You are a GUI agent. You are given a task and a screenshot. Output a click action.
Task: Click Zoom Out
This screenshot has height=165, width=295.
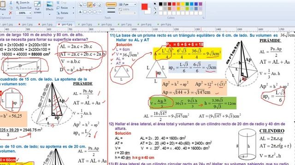pos(24,8)
